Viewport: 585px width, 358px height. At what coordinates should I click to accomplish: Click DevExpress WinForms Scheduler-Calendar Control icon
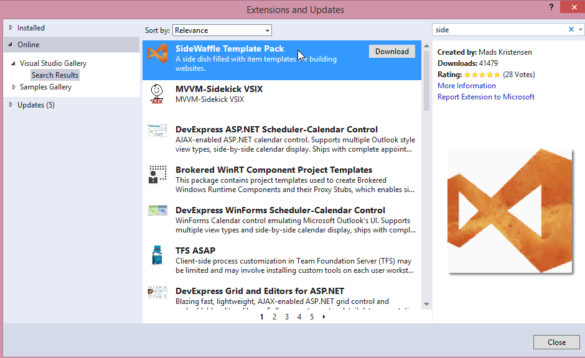click(x=157, y=211)
